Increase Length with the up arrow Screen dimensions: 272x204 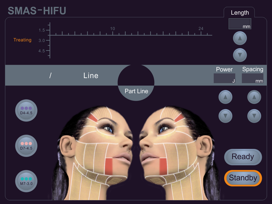[x=240, y=38]
